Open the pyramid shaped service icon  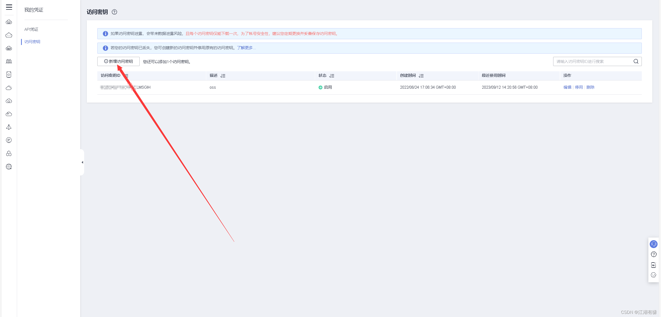9,127
